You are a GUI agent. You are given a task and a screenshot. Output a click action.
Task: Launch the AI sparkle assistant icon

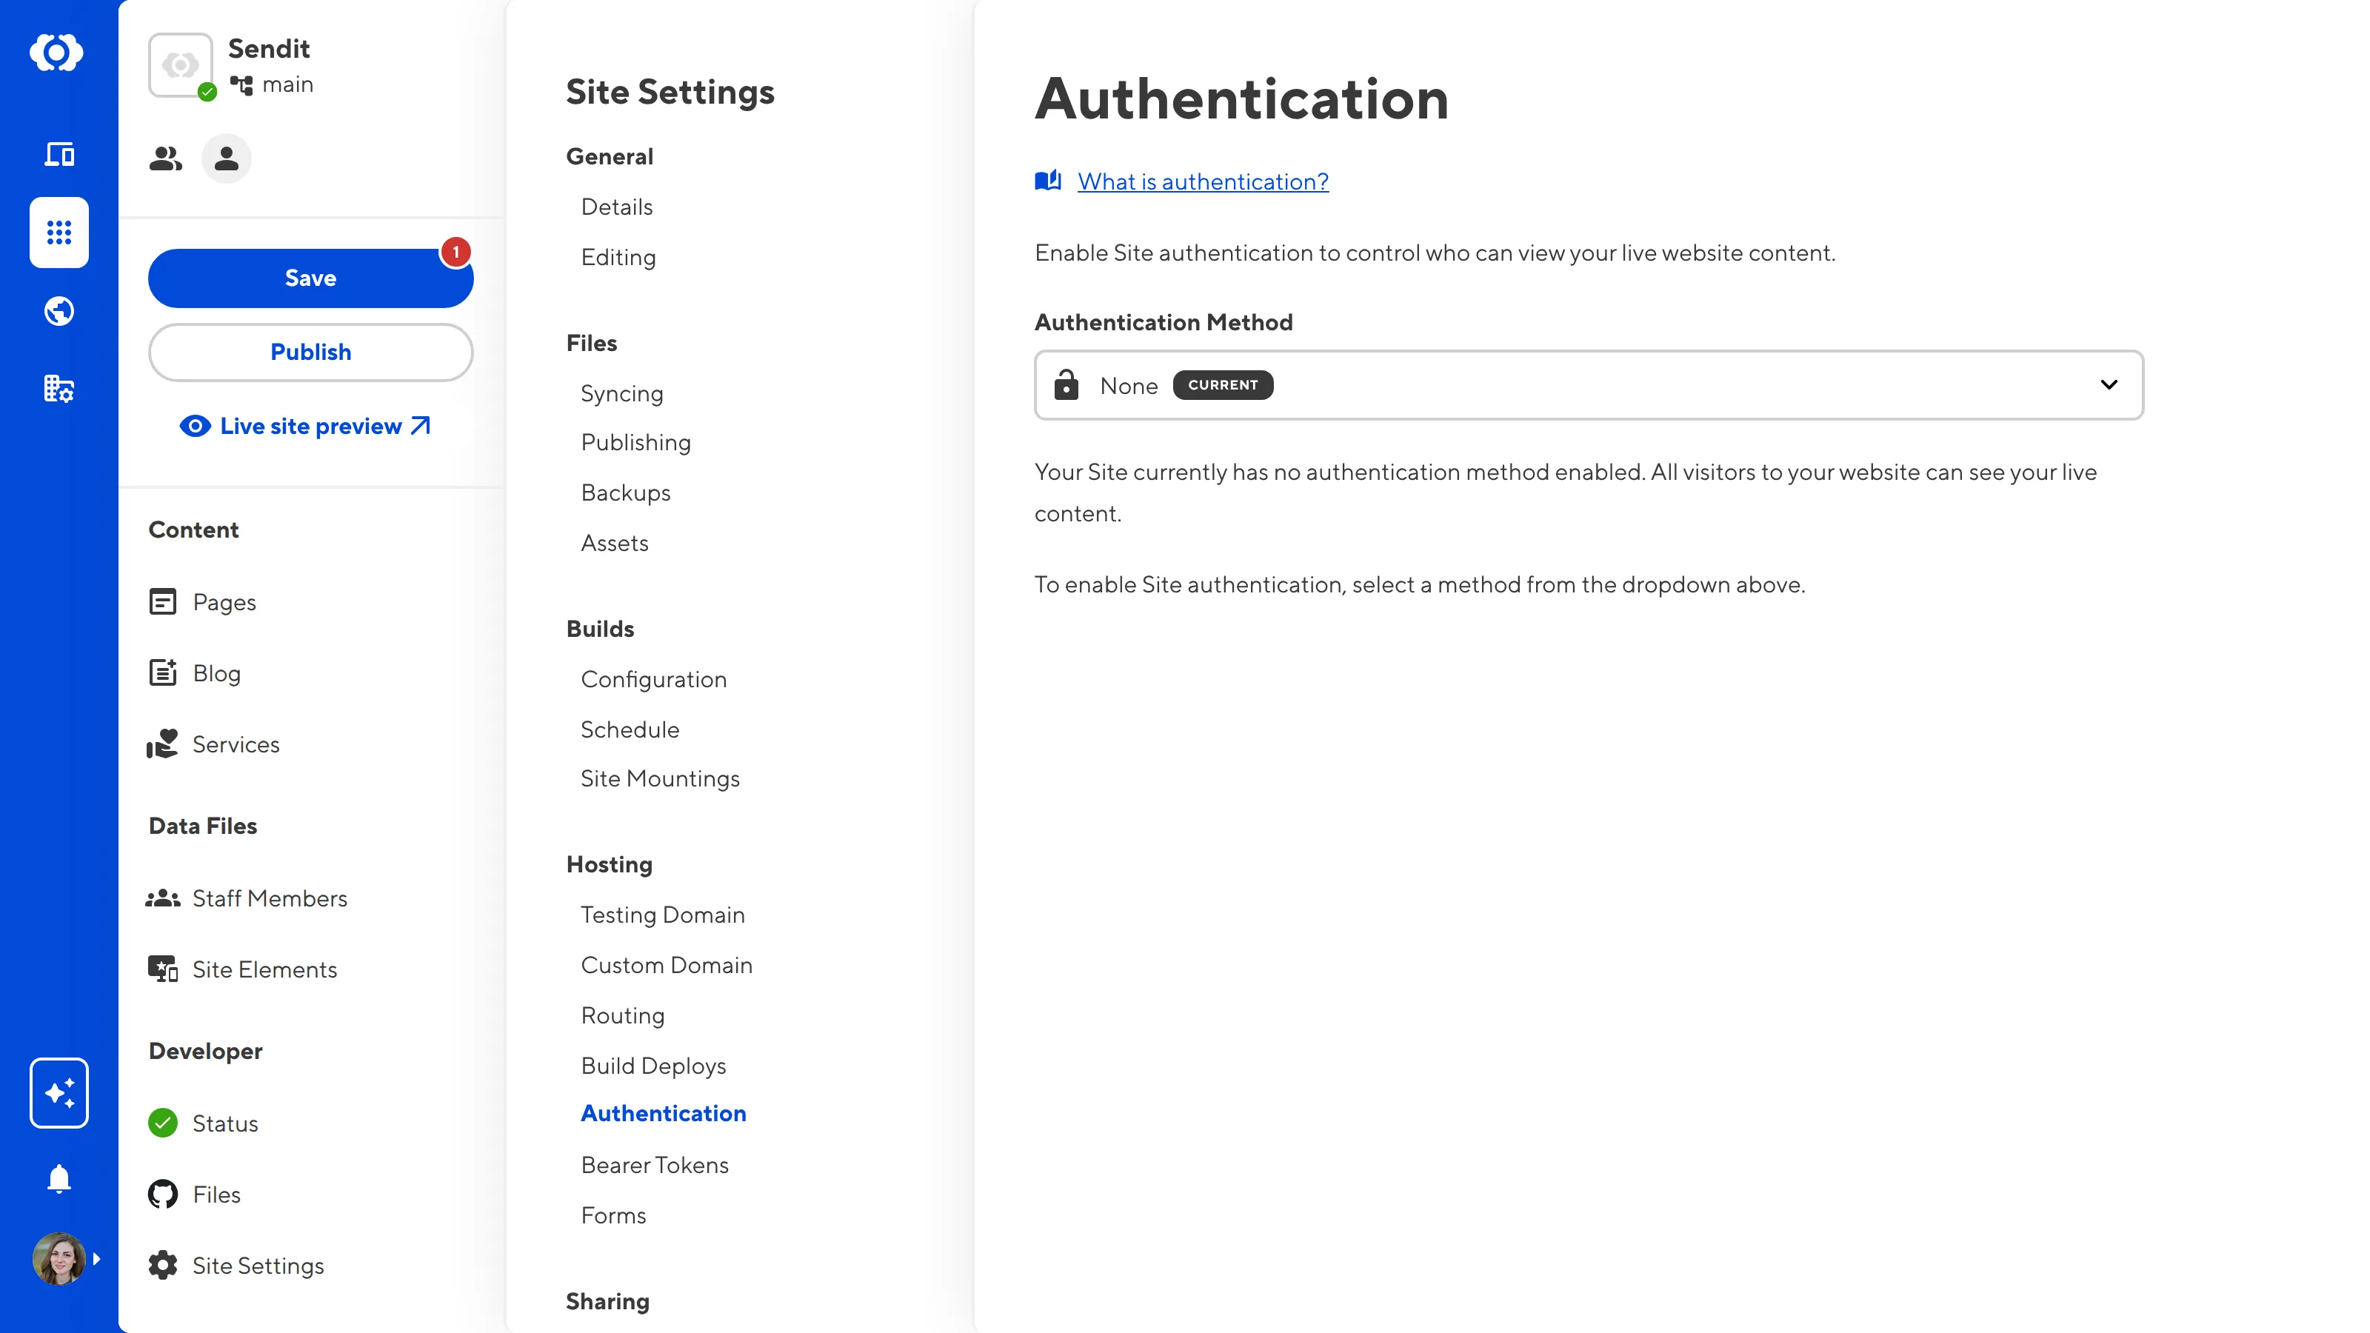[x=59, y=1093]
